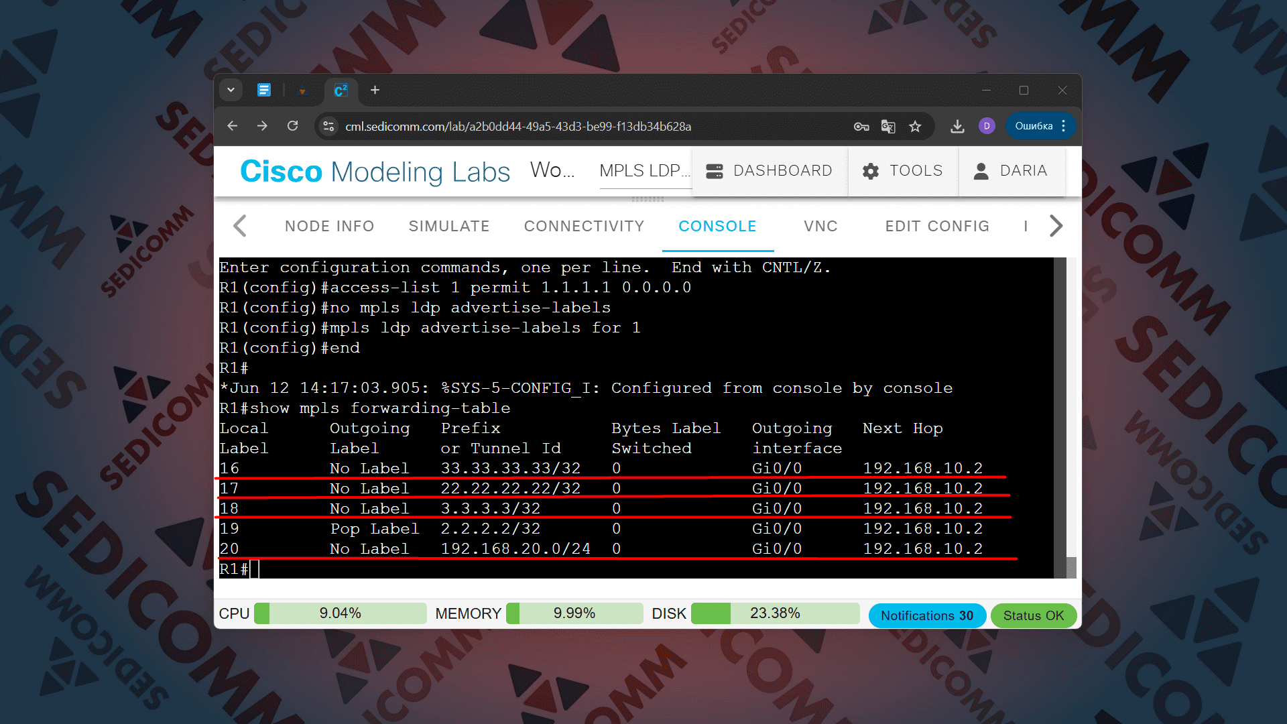Click prefix 3.3.3.3/32 in table

[x=490, y=509]
